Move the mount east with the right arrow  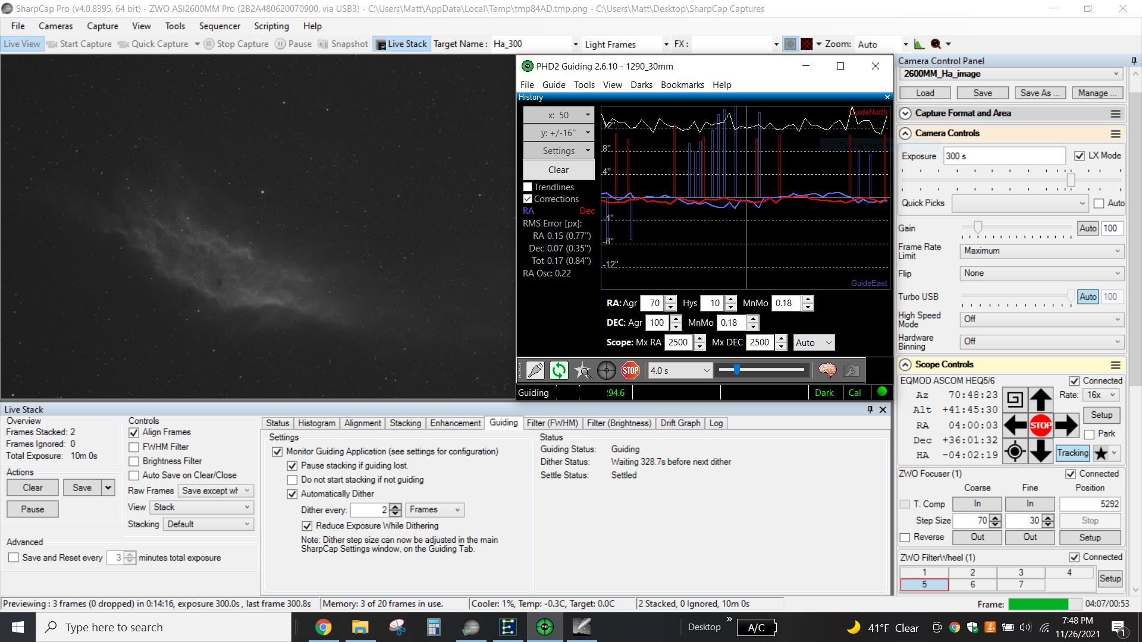(x=1066, y=425)
